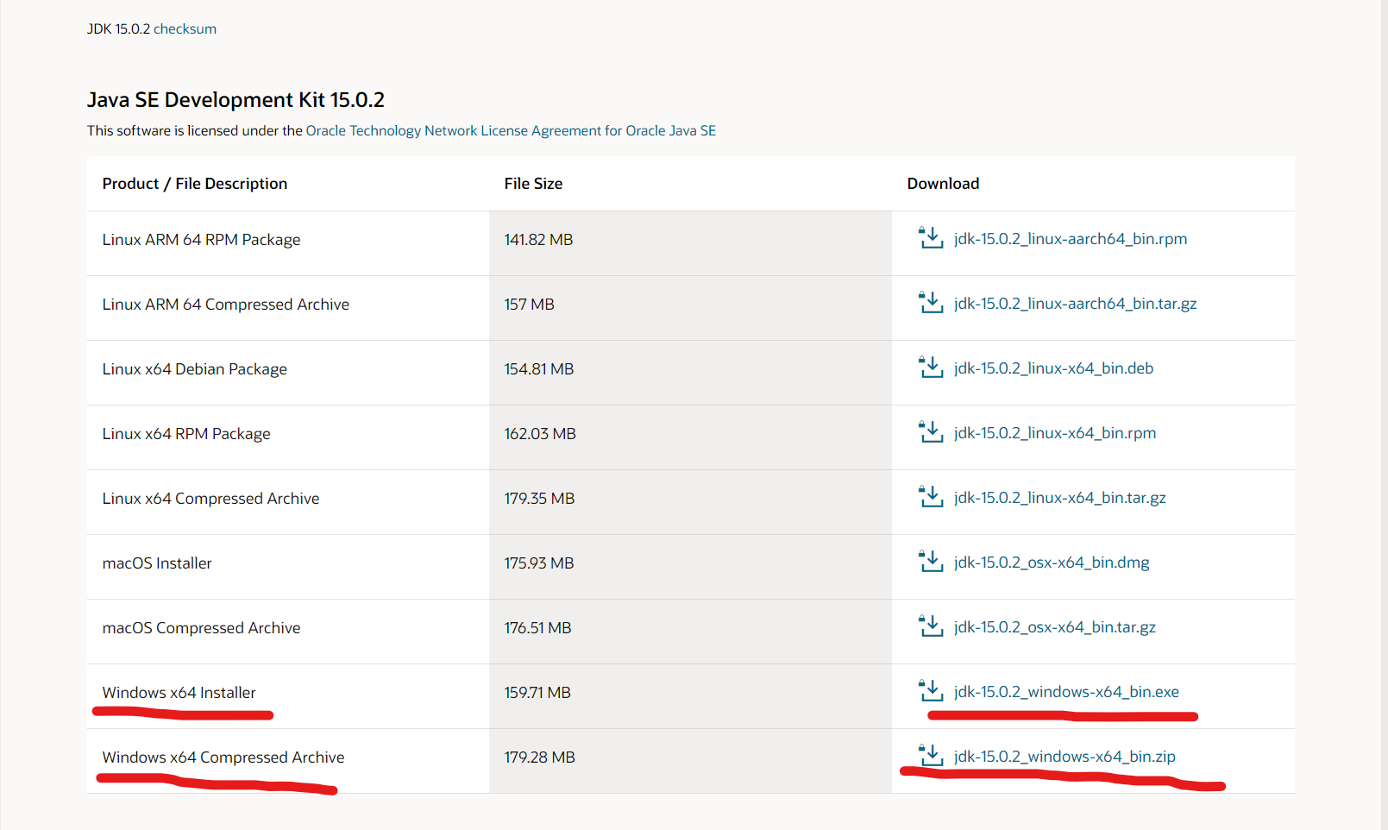Download jdk-15.0.2_linux-x64_bin.tar.gz
Viewport: 1388px width, 830px height.
click(1060, 498)
